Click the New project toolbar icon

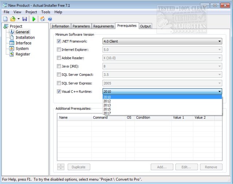pos(5,19)
